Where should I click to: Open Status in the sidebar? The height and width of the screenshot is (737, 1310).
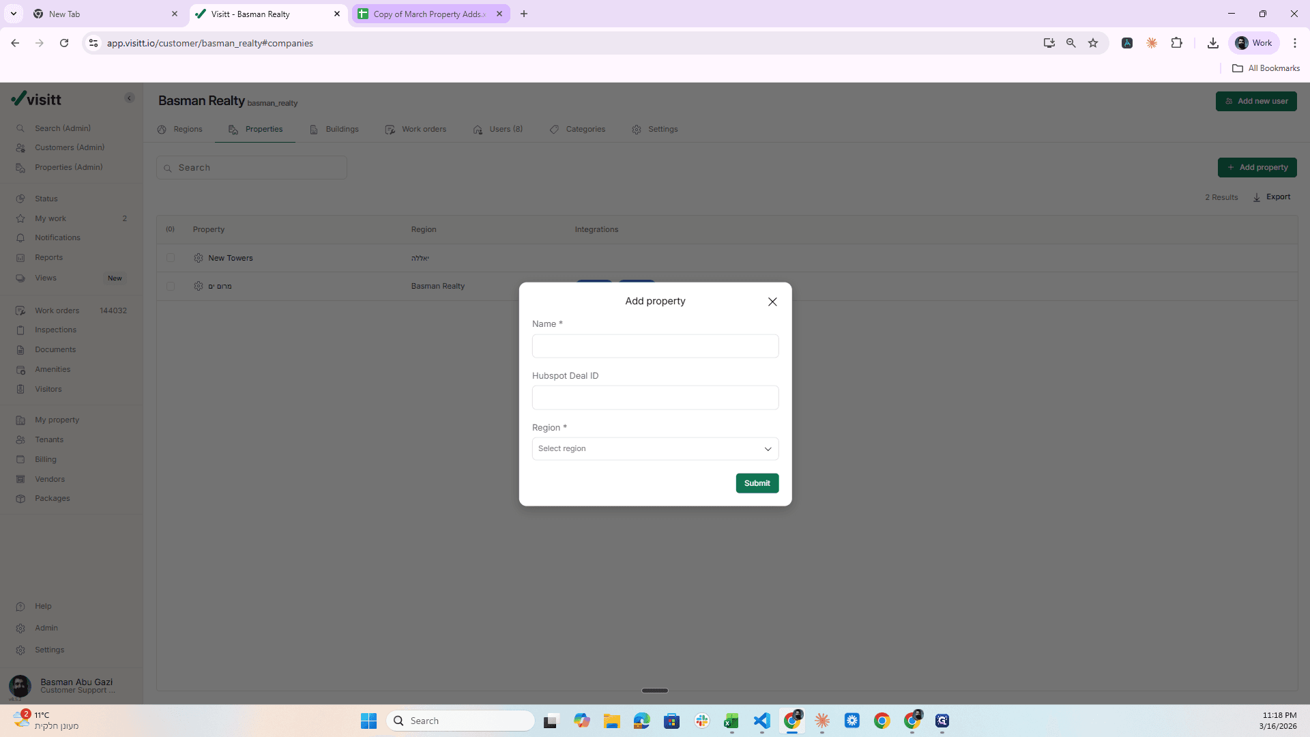[x=46, y=199]
